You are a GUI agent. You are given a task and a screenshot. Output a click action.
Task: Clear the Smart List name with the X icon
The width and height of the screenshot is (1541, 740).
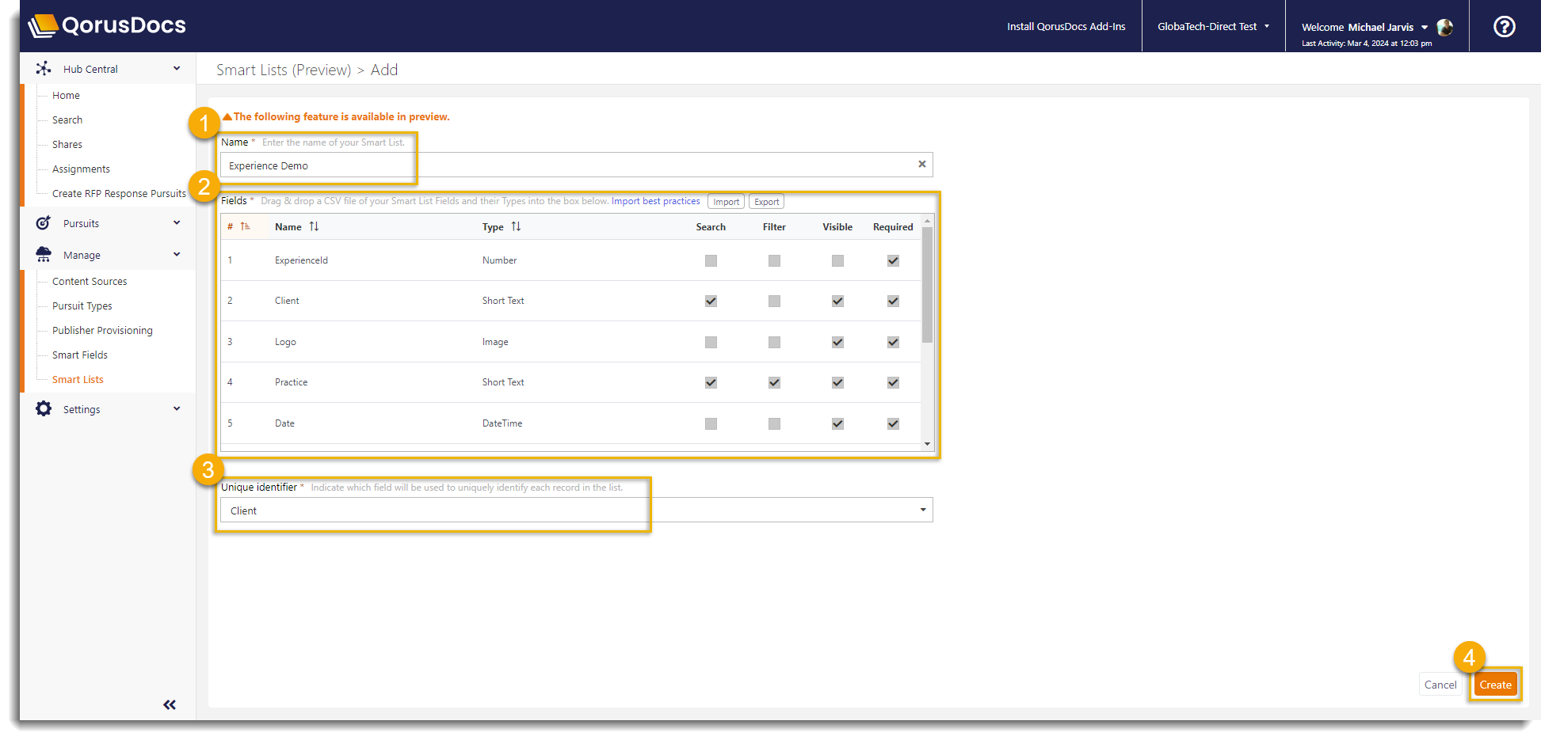(x=921, y=164)
